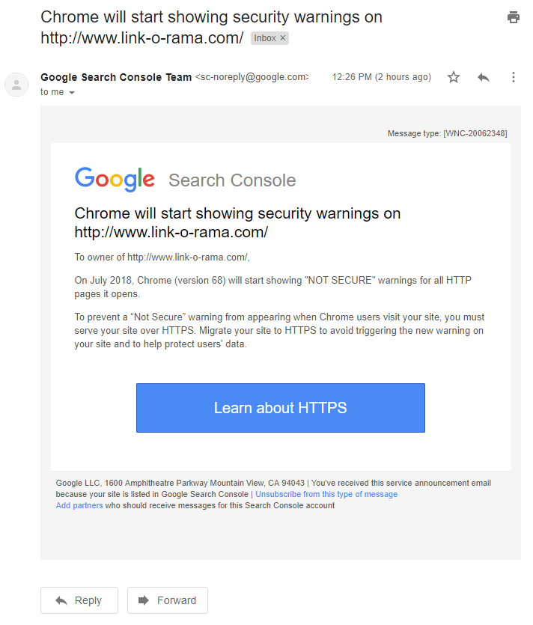
Task: Click the Inbox label tag
Action: click(264, 38)
